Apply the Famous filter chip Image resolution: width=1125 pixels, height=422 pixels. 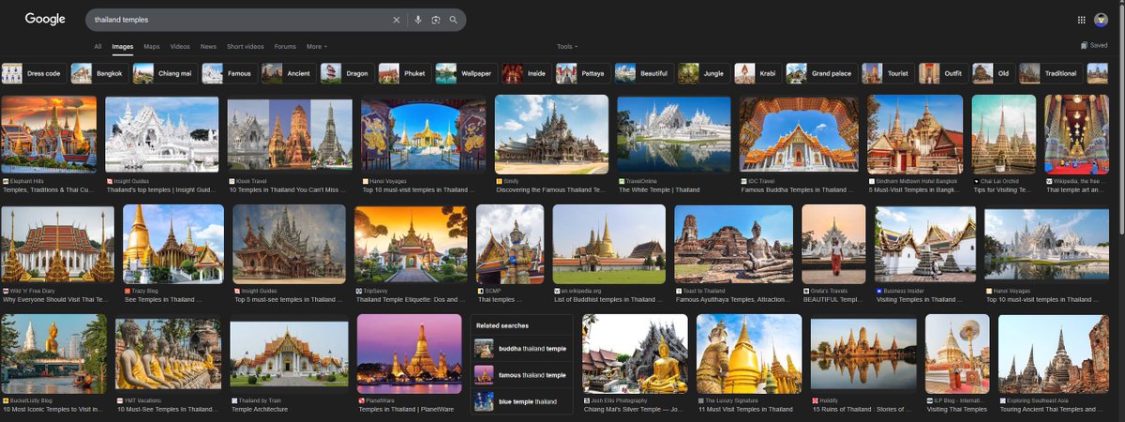228,73
